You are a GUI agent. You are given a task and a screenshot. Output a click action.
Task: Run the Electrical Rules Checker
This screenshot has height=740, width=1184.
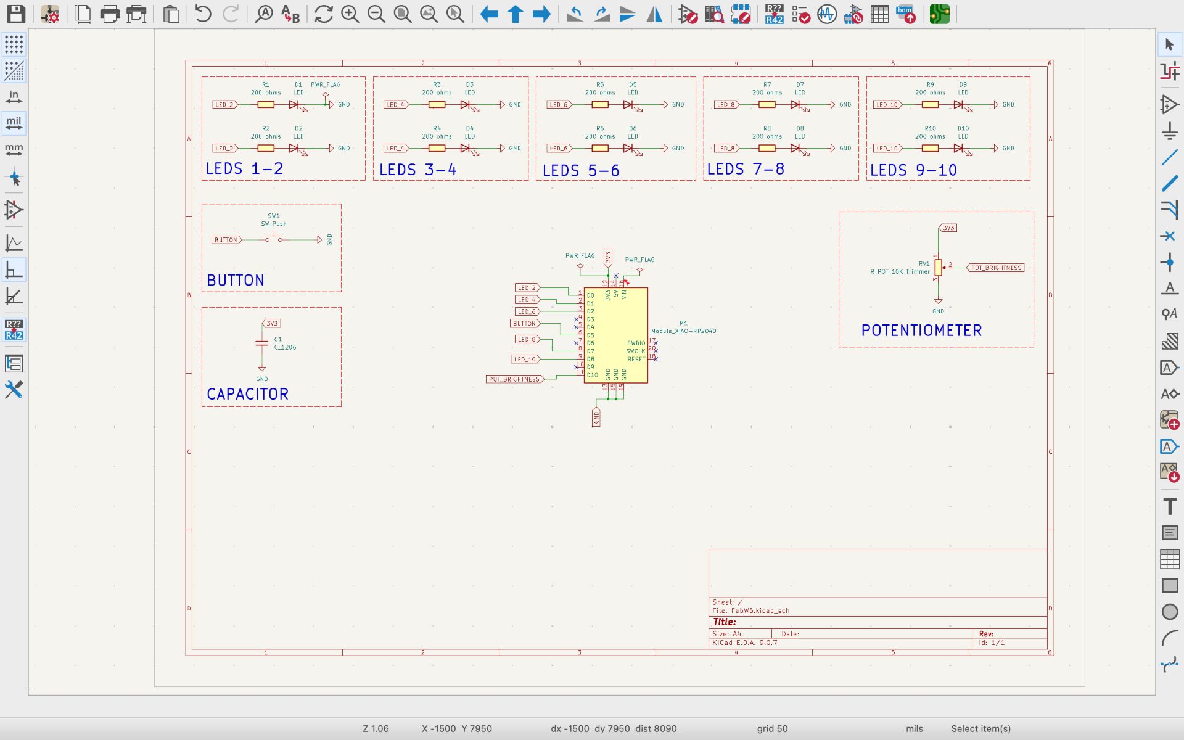click(x=800, y=14)
